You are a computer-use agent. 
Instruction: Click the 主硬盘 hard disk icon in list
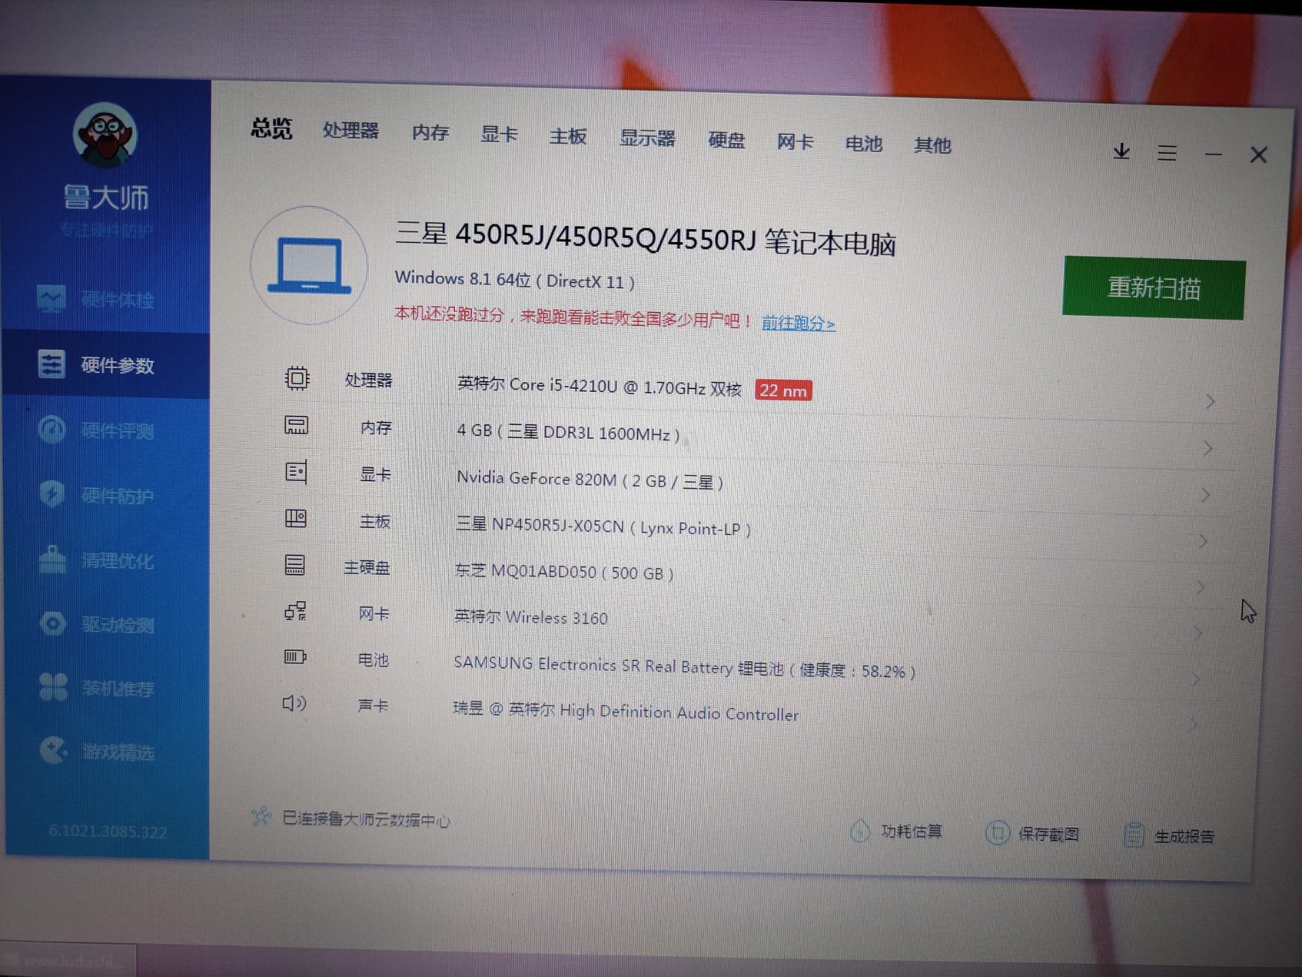click(x=294, y=565)
